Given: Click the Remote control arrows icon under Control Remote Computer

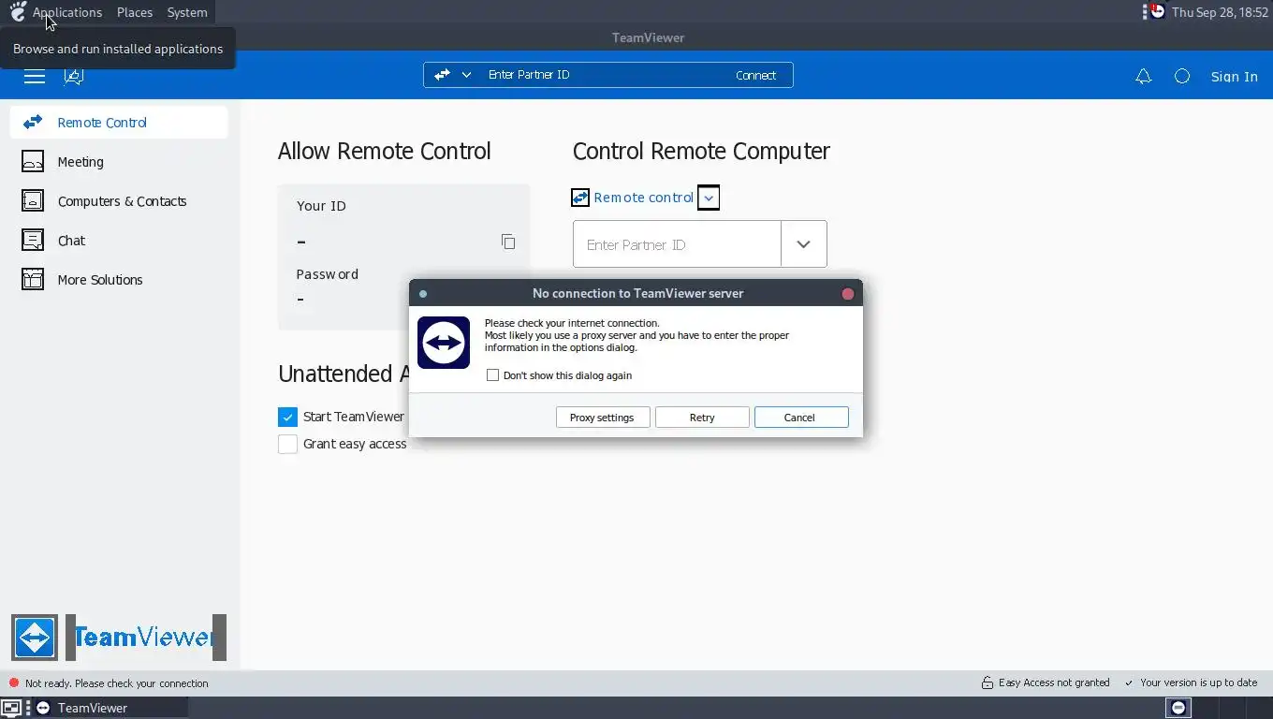Looking at the screenshot, I should (580, 198).
